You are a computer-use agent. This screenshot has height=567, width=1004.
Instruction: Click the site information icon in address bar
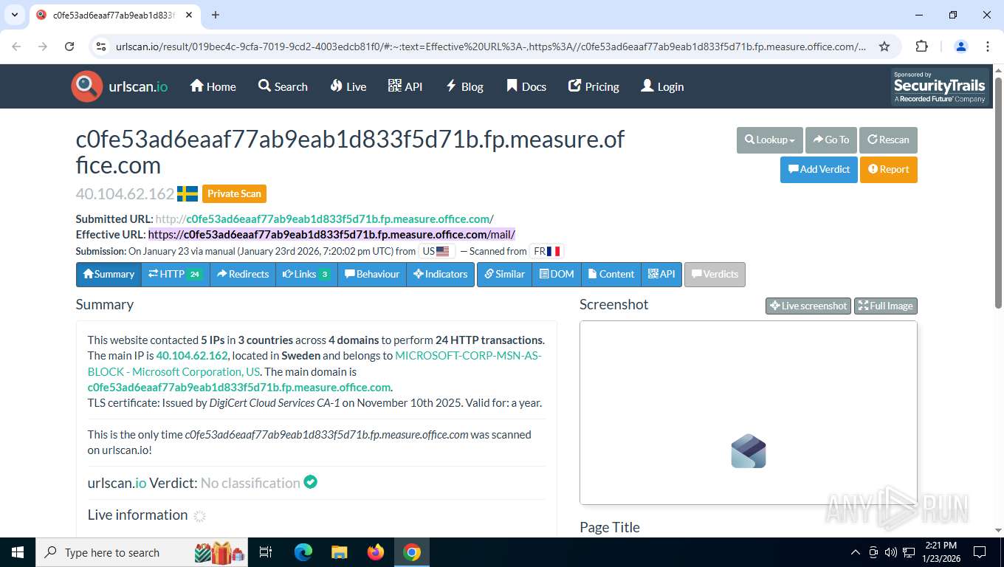[x=102, y=47]
